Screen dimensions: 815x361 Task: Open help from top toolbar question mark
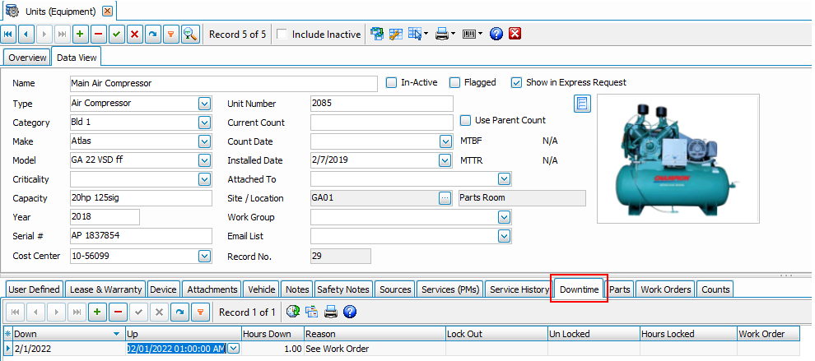496,35
